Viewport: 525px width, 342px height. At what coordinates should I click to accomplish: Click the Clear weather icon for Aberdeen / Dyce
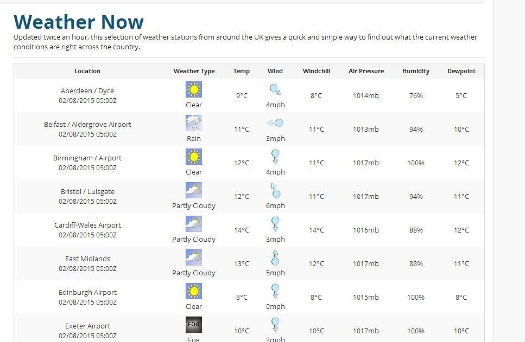click(x=193, y=89)
